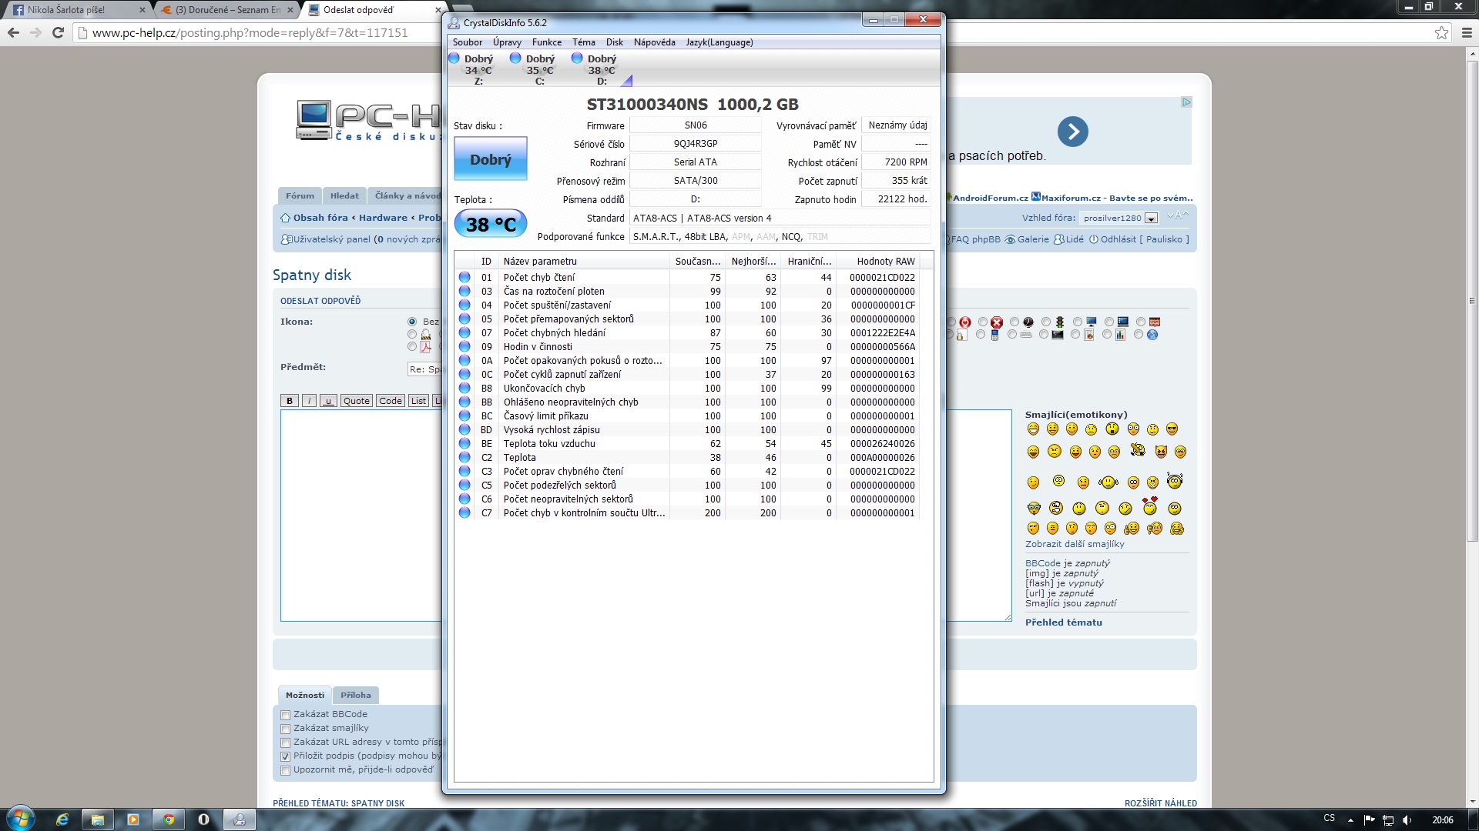The height and width of the screenshot is (831, 1479).
Task: Select the red X topic icon radio
Action: pyautogui.click(x=983, y=322)
